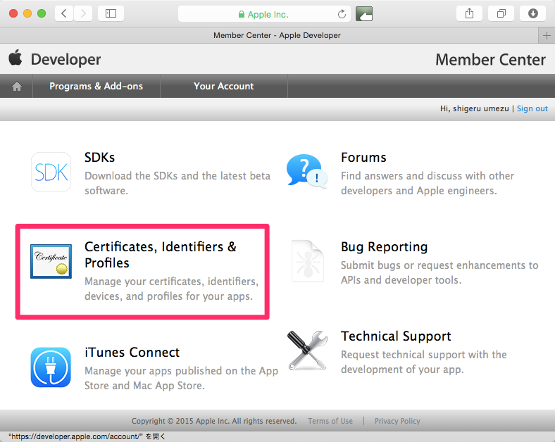
Task: Click the Copyright 2015 Apple Inc. text
Action: coord(214,421)
